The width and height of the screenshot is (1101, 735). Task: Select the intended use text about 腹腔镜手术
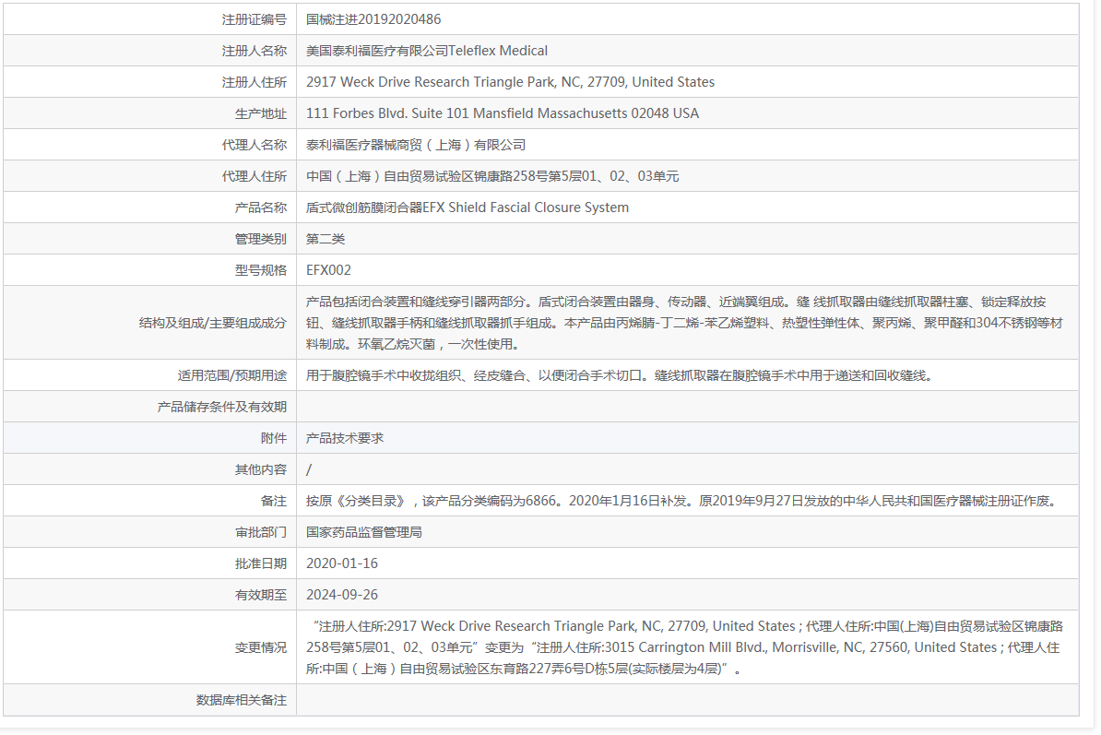(622, 375)
